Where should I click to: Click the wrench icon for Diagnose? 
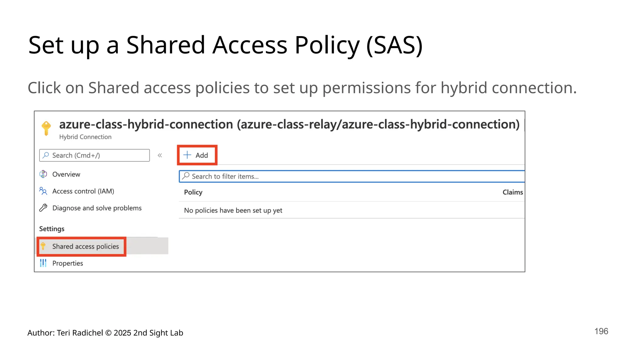tap(43, 208)
